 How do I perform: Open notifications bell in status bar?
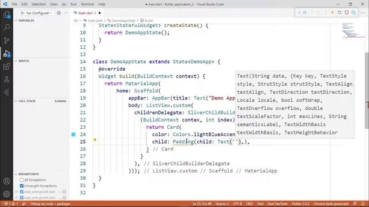coord(363,204)
